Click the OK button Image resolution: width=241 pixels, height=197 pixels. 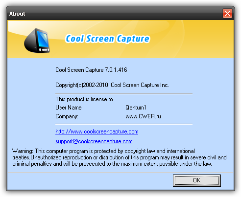tap(197, 180)
